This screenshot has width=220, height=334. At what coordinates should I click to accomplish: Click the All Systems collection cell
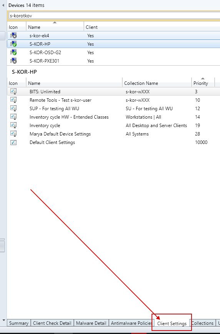(137, 134)
